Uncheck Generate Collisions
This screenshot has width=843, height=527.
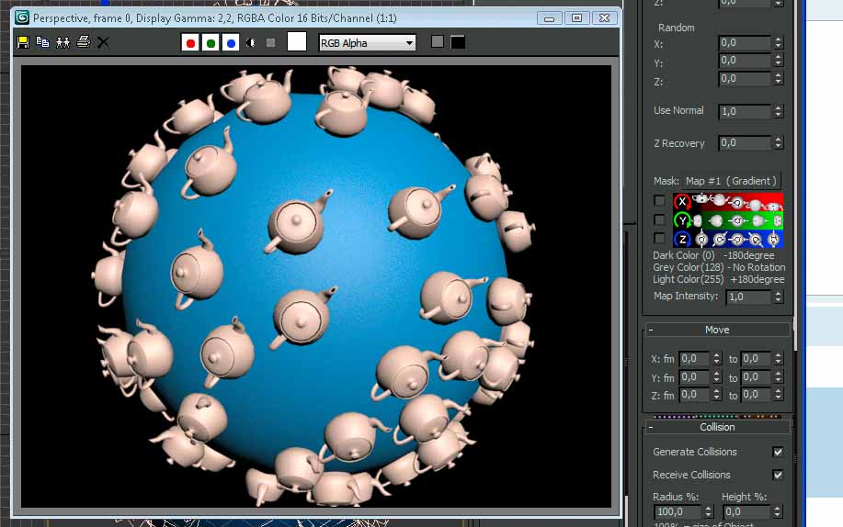[x=778, y=452]
